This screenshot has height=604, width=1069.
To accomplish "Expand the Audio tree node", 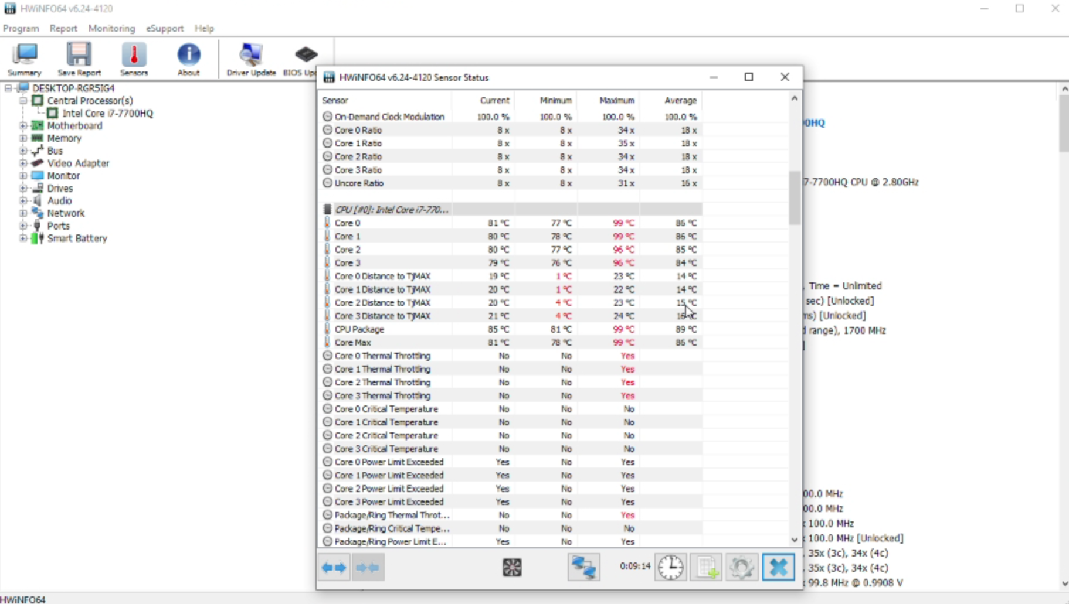I will point(23,200).
